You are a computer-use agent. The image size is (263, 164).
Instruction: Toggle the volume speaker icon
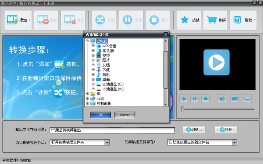click(x=222, y=99)
